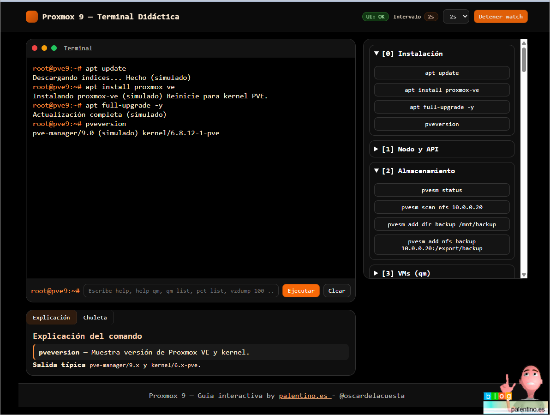
Task: Click the green terminal window dot
Action: coord(54,48)
